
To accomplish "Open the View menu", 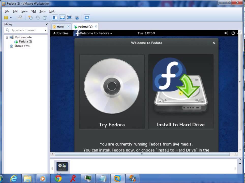I will tap(24, 11).
